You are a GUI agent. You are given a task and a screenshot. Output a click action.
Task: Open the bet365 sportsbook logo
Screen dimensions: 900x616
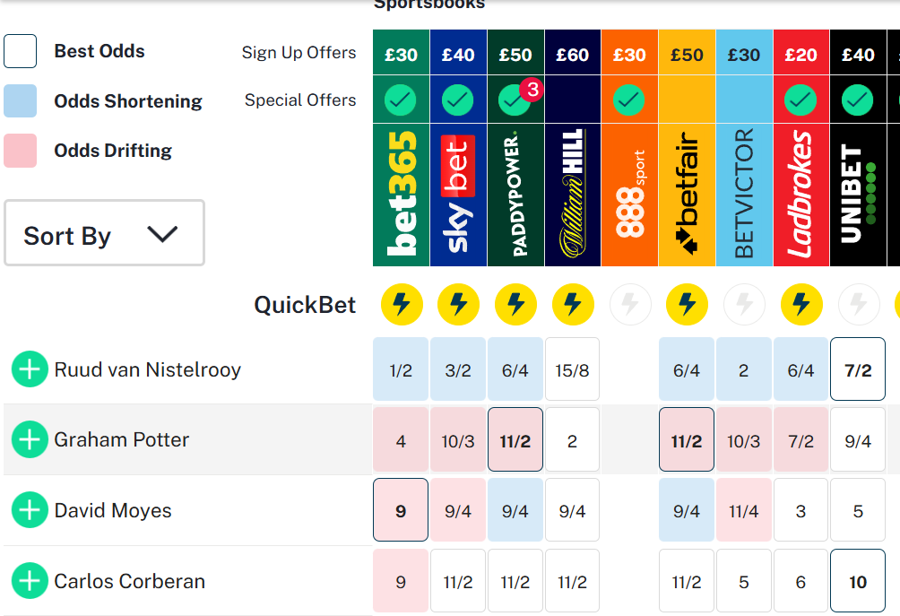click(x=401, y=195)
